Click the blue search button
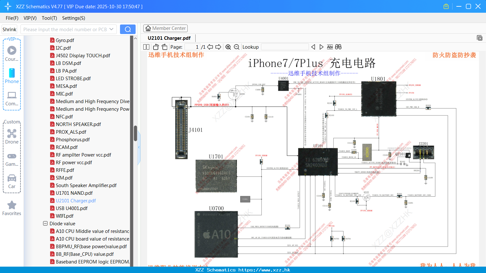The image size is (486, 273). tap(128, 29)
